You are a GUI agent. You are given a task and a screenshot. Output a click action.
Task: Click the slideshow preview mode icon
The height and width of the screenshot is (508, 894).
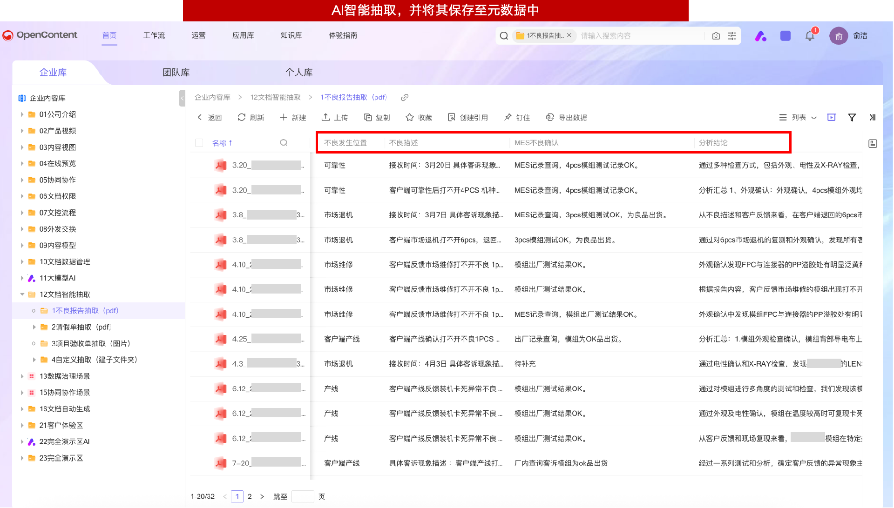[x=832, y=118]
